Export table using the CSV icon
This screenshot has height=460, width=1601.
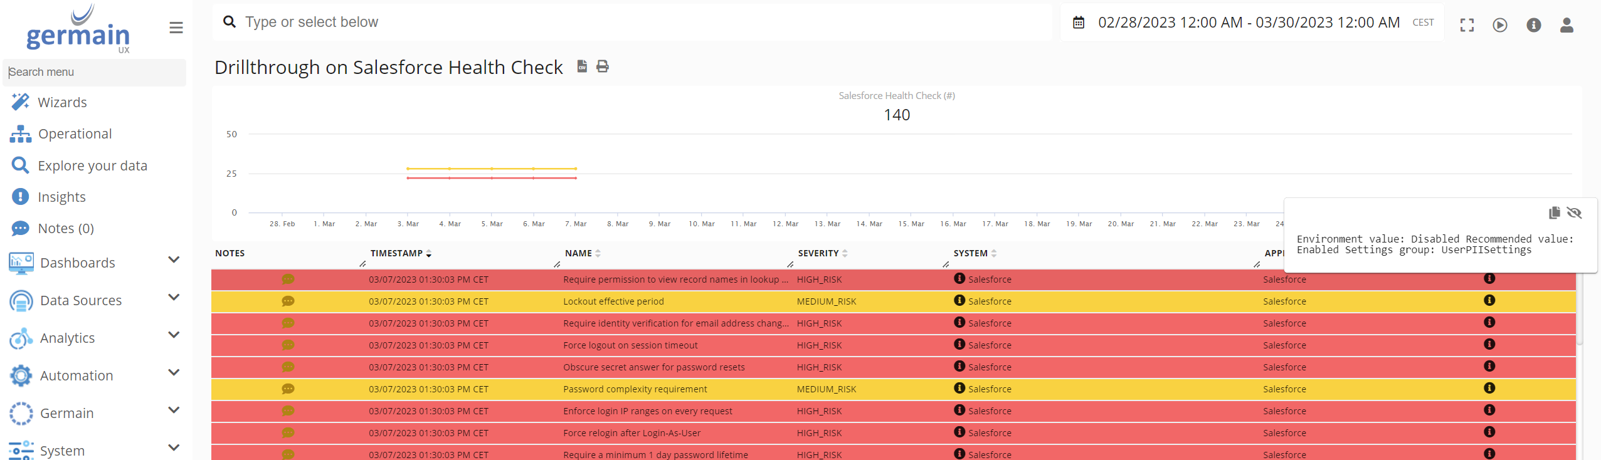[x=582, y=66]
